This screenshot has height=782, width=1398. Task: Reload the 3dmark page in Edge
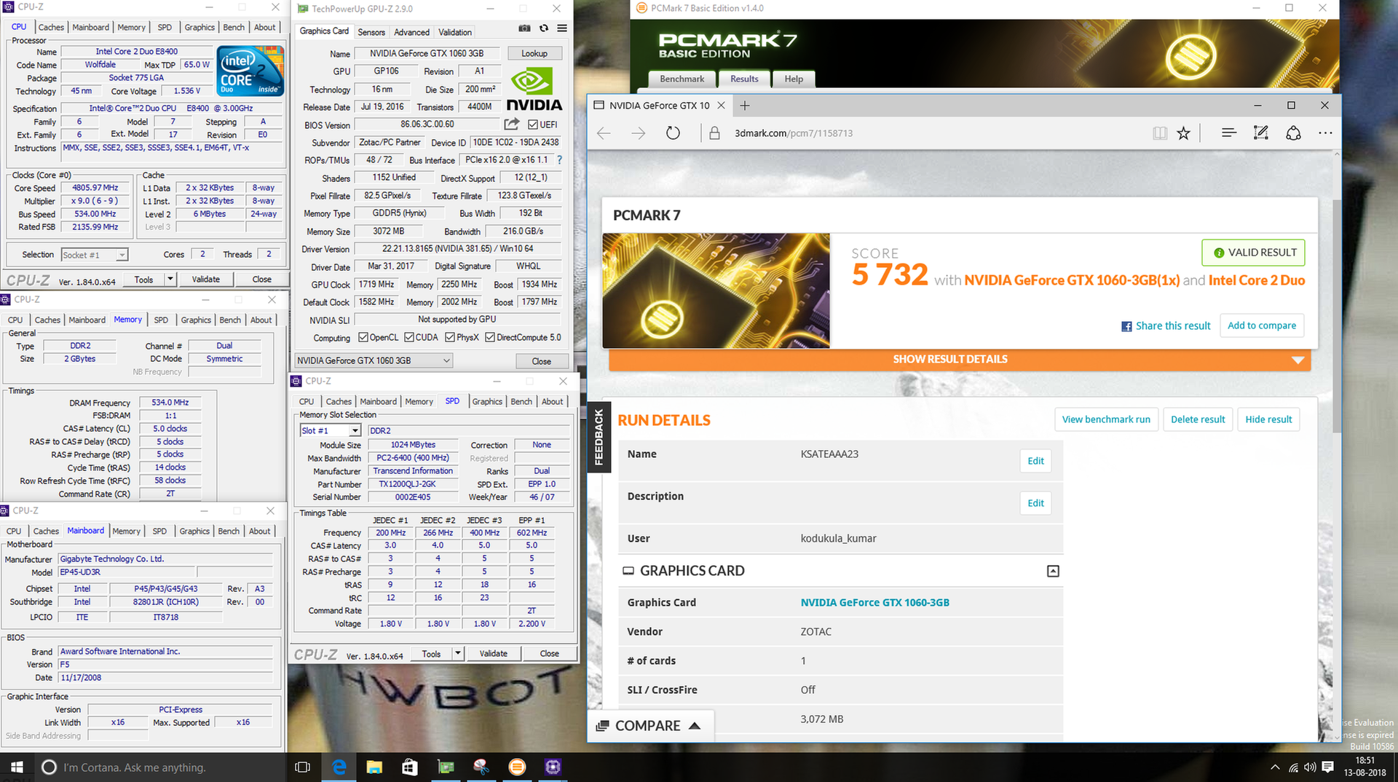[x=673, y=133]
